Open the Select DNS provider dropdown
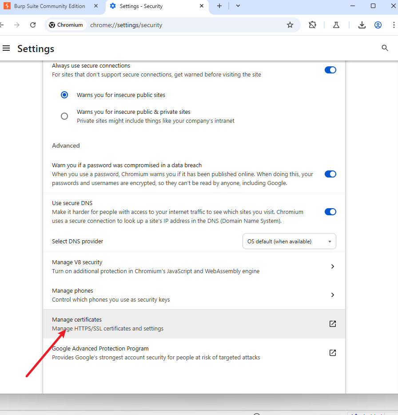Image resolution: width=398 pixels, height=415 pixels. coord(289,241)
